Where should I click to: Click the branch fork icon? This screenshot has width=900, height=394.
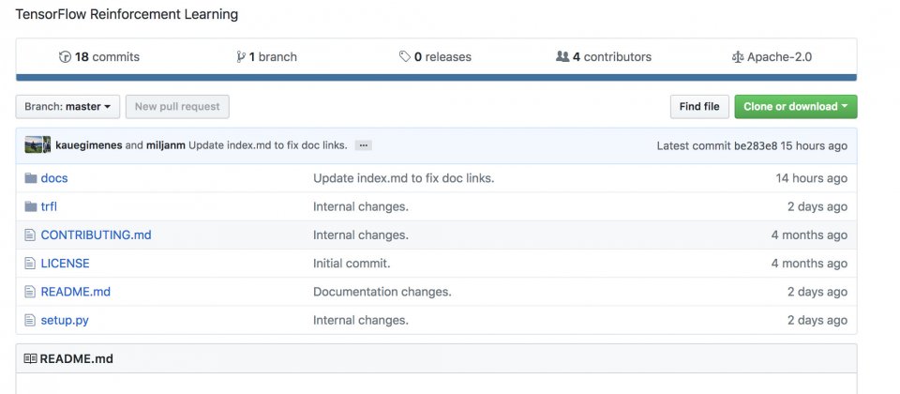coord(241,57)
